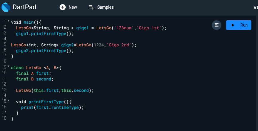This screenshot has width=258, height=131.
Task: Click gigo2.printFirstType call on line 6
Action: pyautogui.click(x=45, y=51)
